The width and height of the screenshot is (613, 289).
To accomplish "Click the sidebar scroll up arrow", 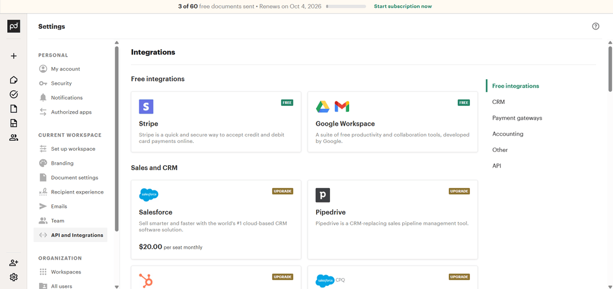I will pyautogui.click(x=117, y=43).
